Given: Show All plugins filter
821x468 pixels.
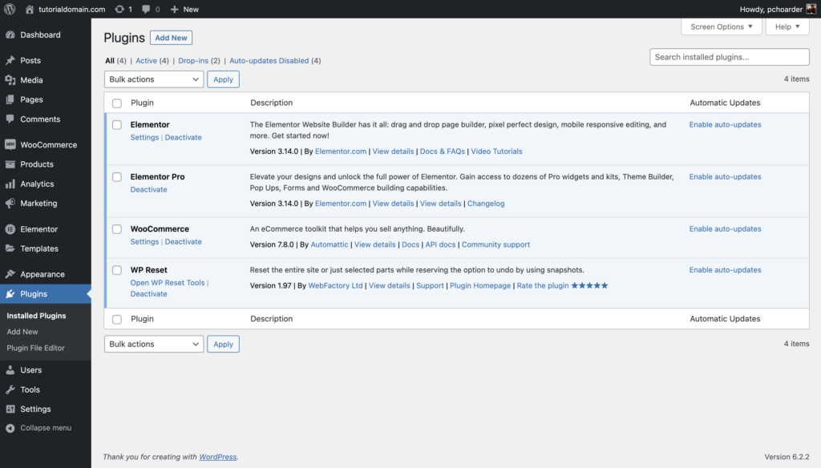Looking at the screenshot, I should [109, 61].
